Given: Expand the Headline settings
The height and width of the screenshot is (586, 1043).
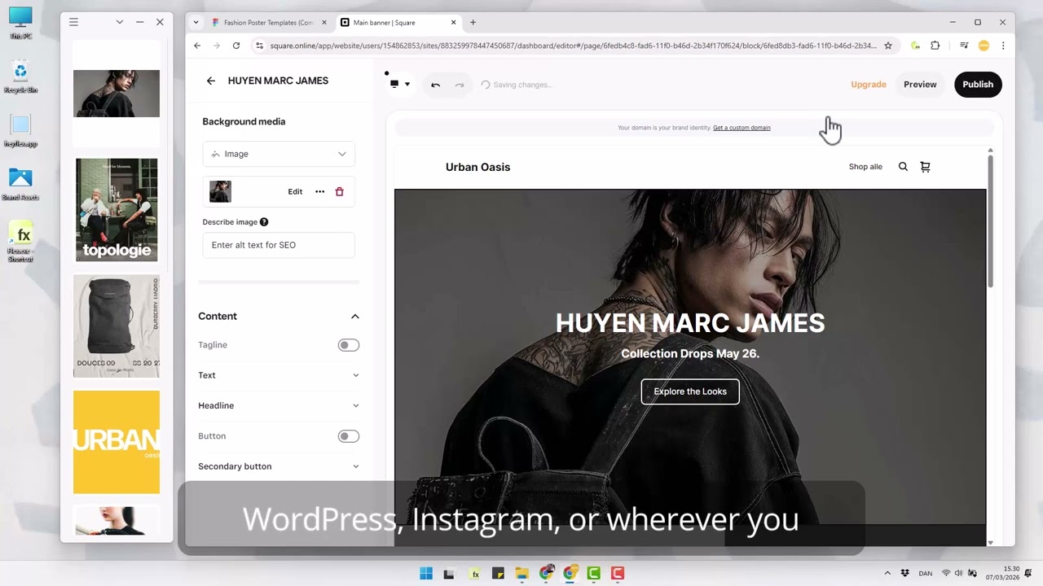Looking at the screenshot, I should (279, 405).
